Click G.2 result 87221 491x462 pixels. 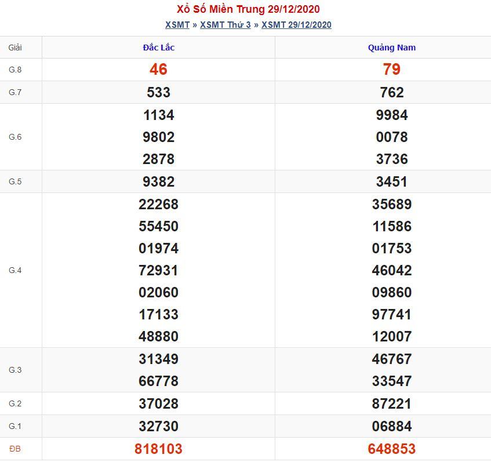tap(392, 403)
